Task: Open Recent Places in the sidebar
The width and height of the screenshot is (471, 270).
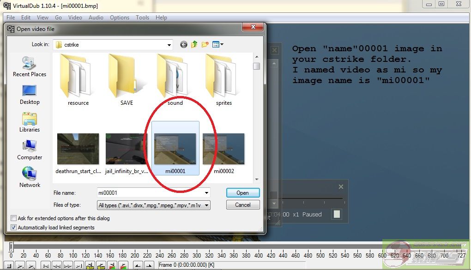Action: pos(30,66)
